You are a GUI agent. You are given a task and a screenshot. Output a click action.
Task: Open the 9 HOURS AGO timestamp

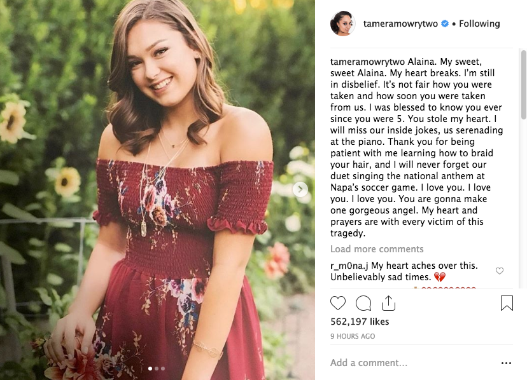[x=353, y=336]
